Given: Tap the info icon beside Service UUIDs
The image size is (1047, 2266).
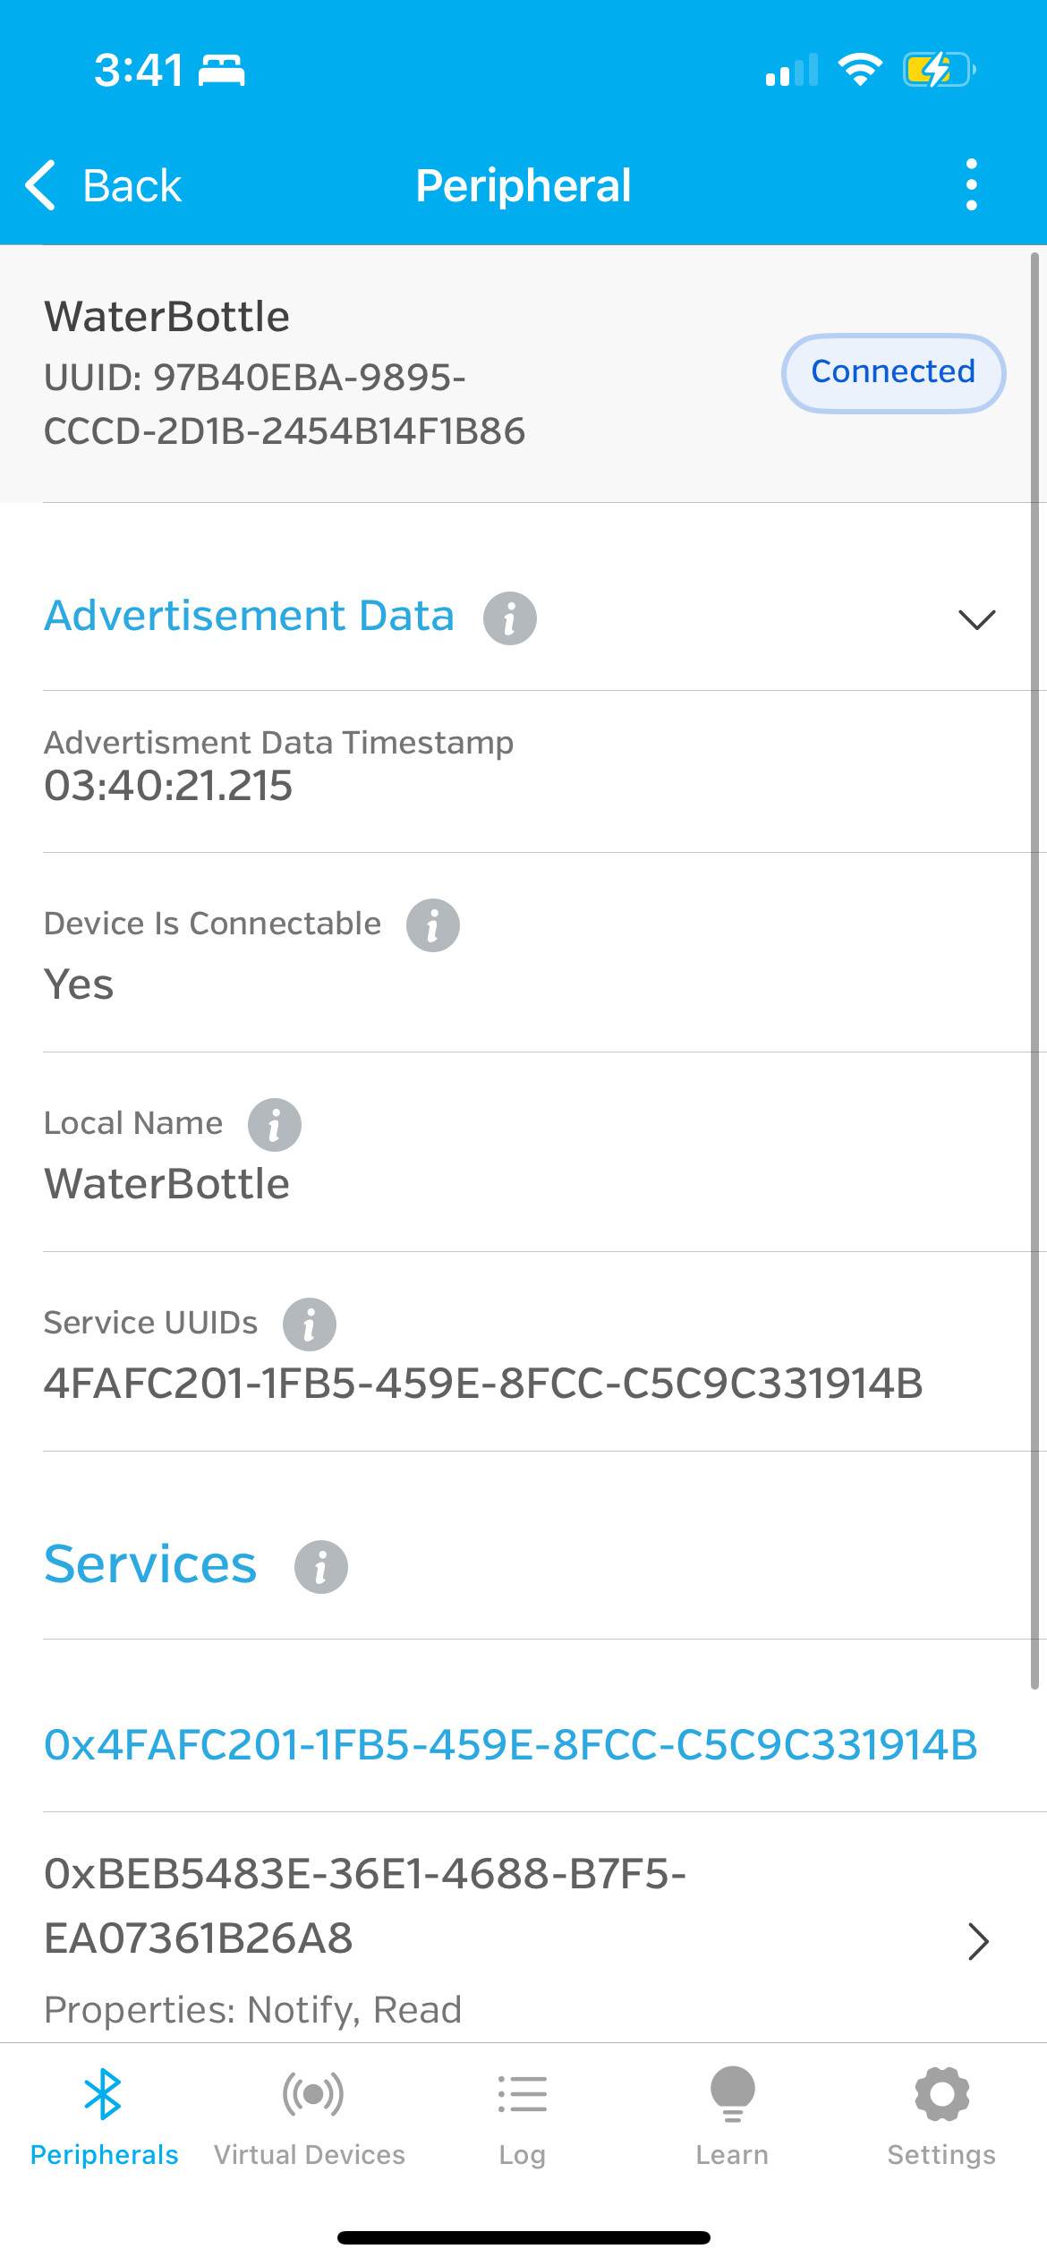Looking at the screenshot, I should 309,1324.
